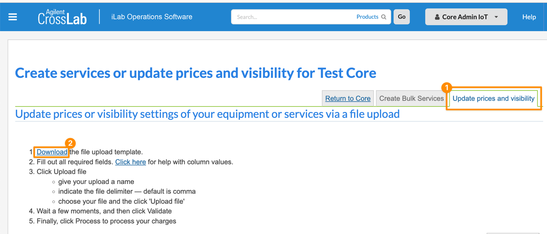Select the Update prices and visibility tab

pyautogui.click(x=493, y=98)
